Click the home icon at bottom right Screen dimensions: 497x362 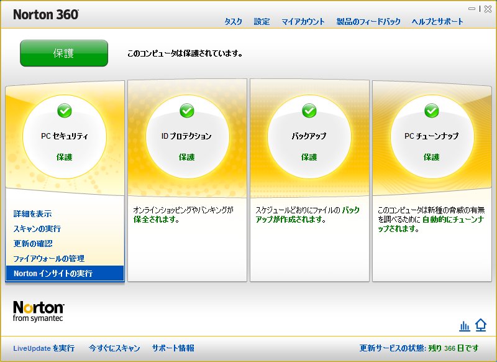point(480,325)
